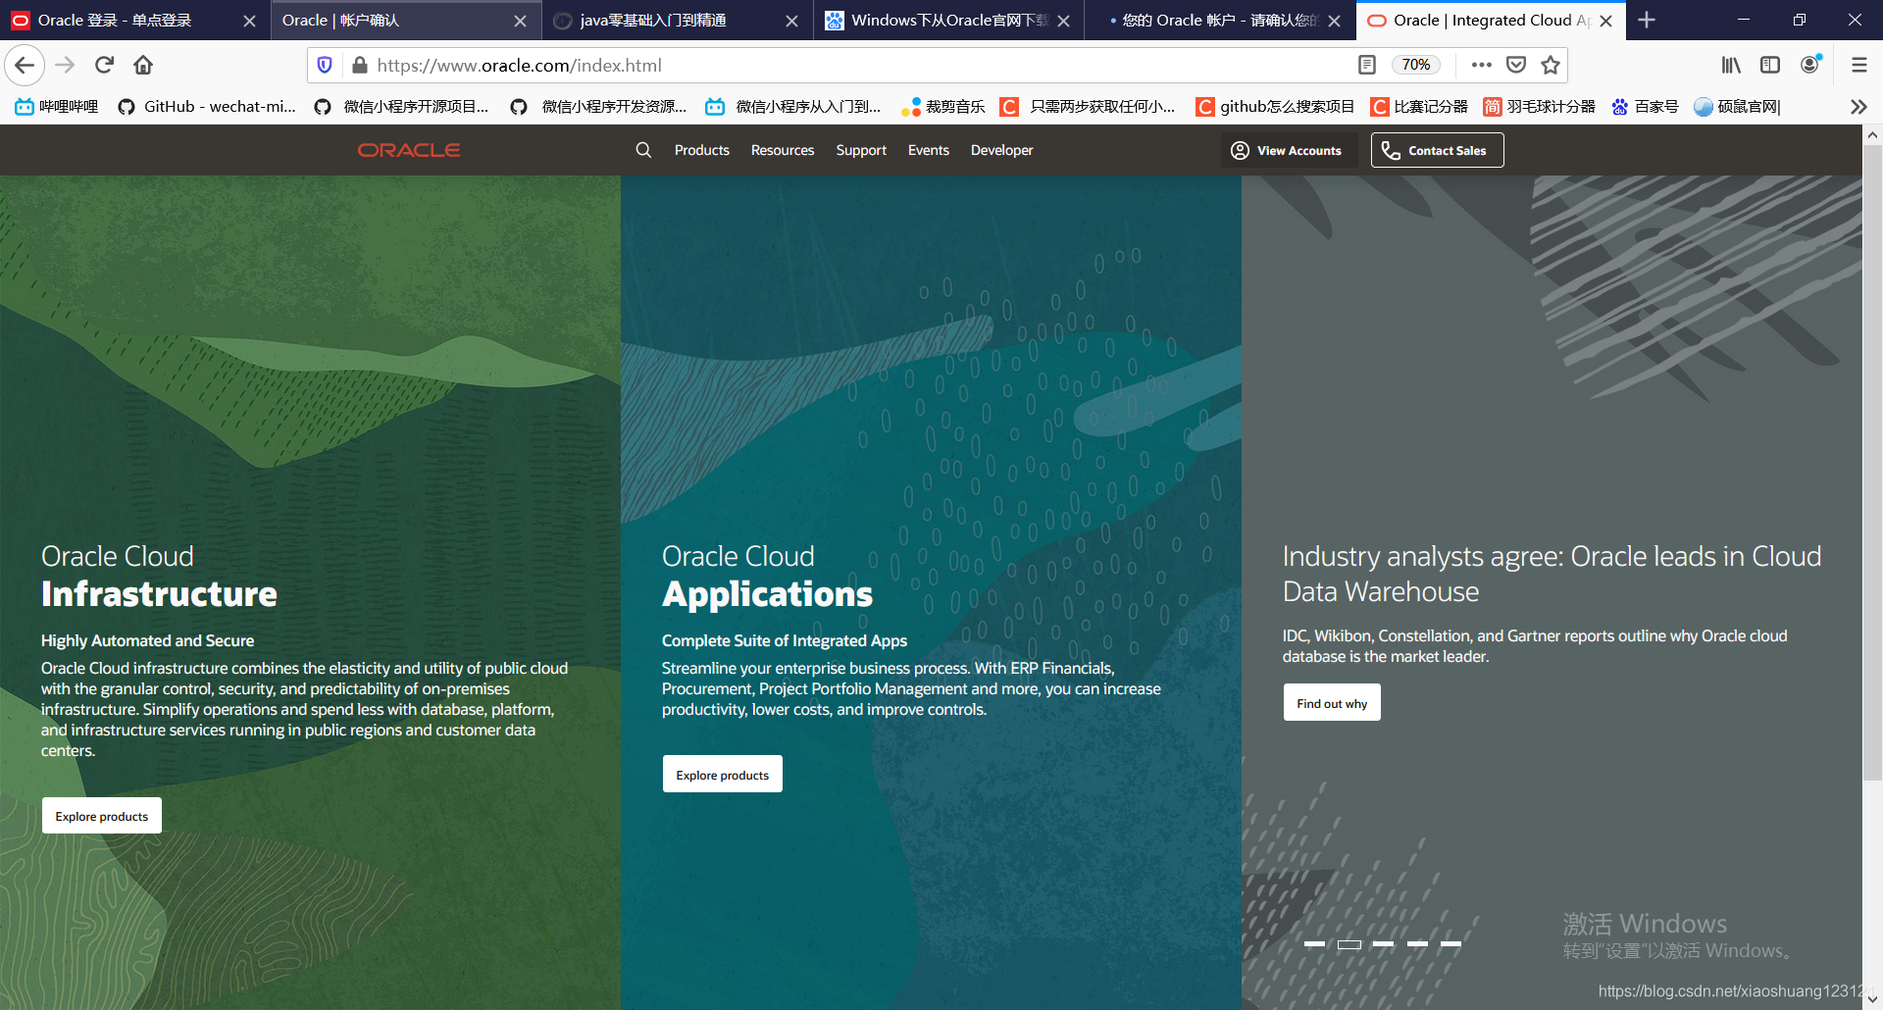Viewport: 1883px width, 1010px height.
Task: Click the Oracle site search magnifier
Action: 643,150
